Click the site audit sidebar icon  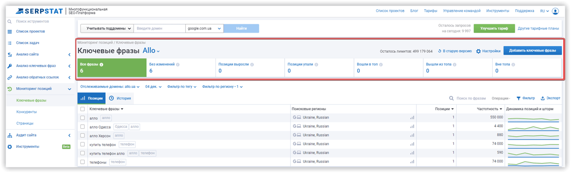pos(10,135)
